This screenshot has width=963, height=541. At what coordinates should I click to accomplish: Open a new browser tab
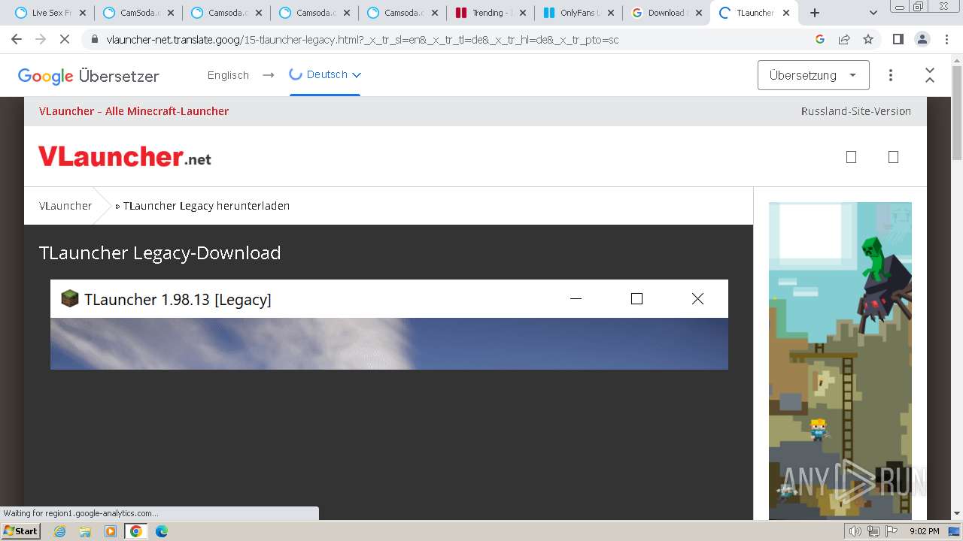815,13
